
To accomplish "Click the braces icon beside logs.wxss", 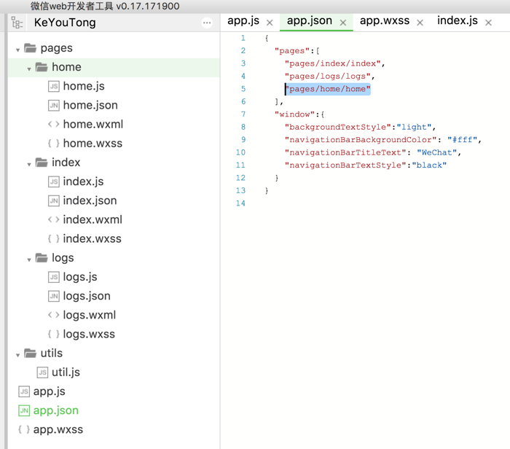I will tap(53, 334).
